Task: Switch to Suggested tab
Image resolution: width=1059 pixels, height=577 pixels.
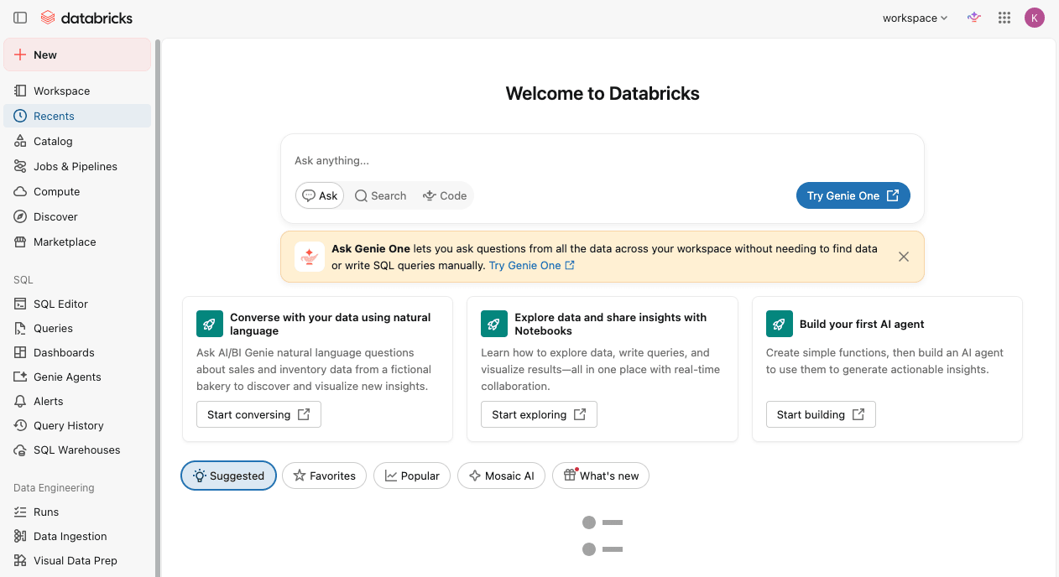Action: coord(228,476)
